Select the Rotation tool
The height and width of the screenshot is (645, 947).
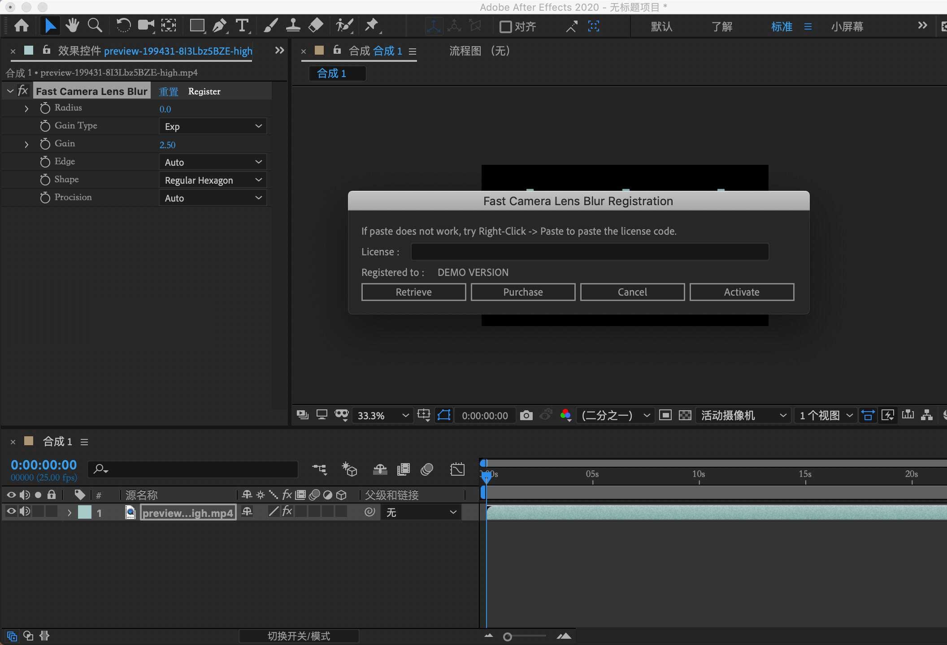(123, 26)
